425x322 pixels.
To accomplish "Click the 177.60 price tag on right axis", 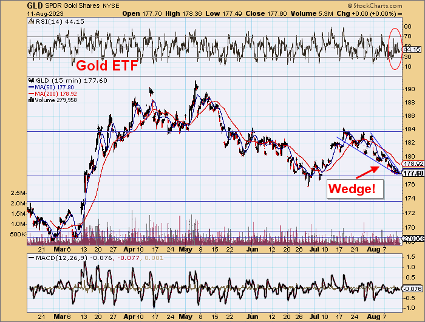I will [413, 173].
